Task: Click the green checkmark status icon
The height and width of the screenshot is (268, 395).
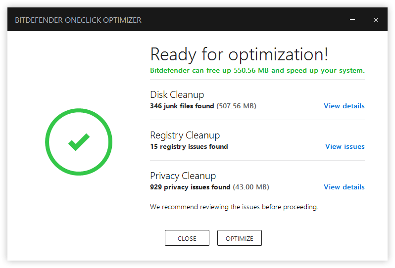Action: click(x=79, y=142)
